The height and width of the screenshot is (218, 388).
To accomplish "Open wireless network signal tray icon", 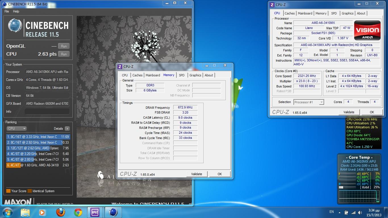I will click(353, 212).
